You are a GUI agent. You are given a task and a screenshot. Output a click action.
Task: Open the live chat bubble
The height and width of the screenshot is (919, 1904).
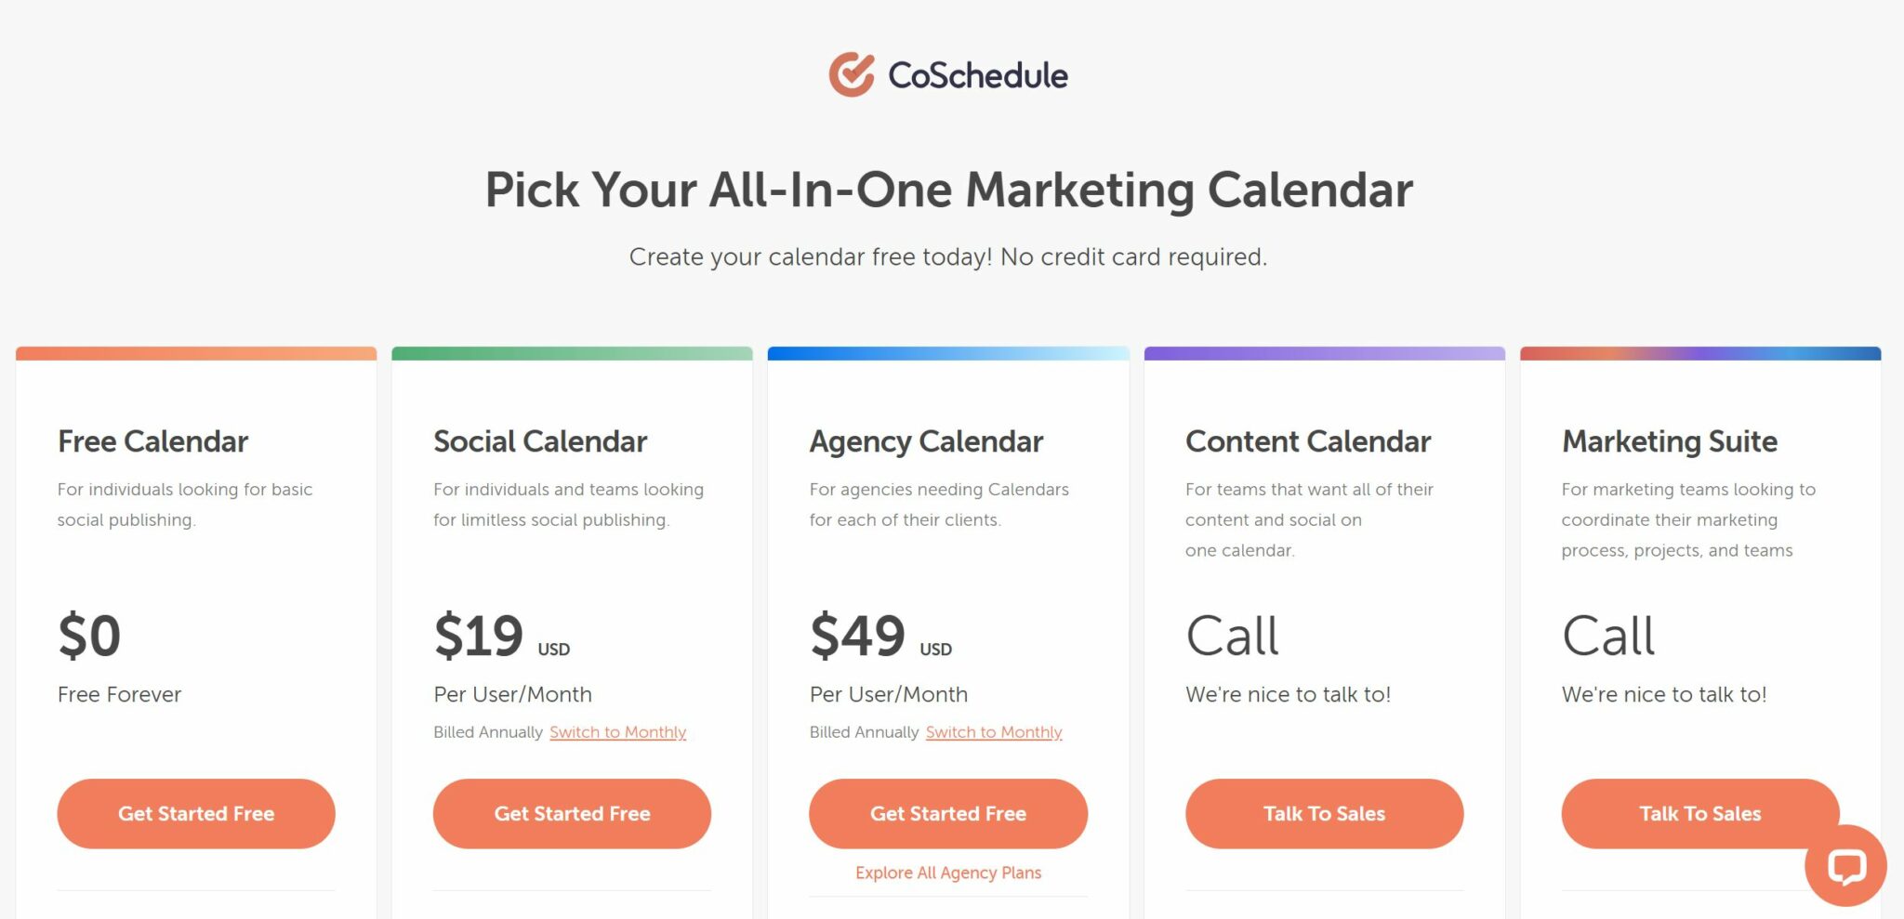click(1844, 867)
